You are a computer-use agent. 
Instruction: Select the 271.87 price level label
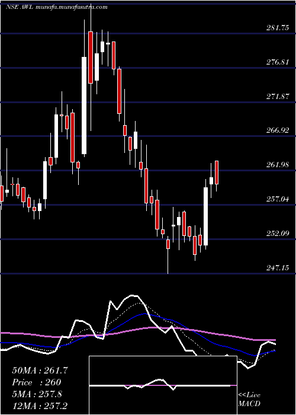[278, 97]
